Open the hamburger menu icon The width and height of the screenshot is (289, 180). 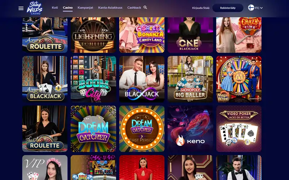[x=21, y=8]
